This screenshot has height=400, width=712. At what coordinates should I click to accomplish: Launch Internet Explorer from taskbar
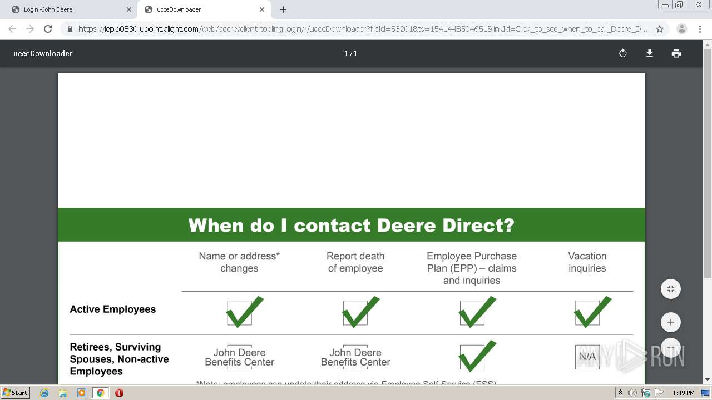click(x=44, y=393)
